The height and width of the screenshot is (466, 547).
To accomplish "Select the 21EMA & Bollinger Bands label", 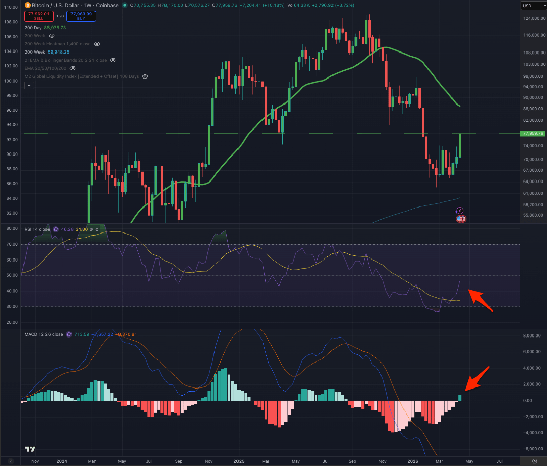I will (x=65, y=60).
